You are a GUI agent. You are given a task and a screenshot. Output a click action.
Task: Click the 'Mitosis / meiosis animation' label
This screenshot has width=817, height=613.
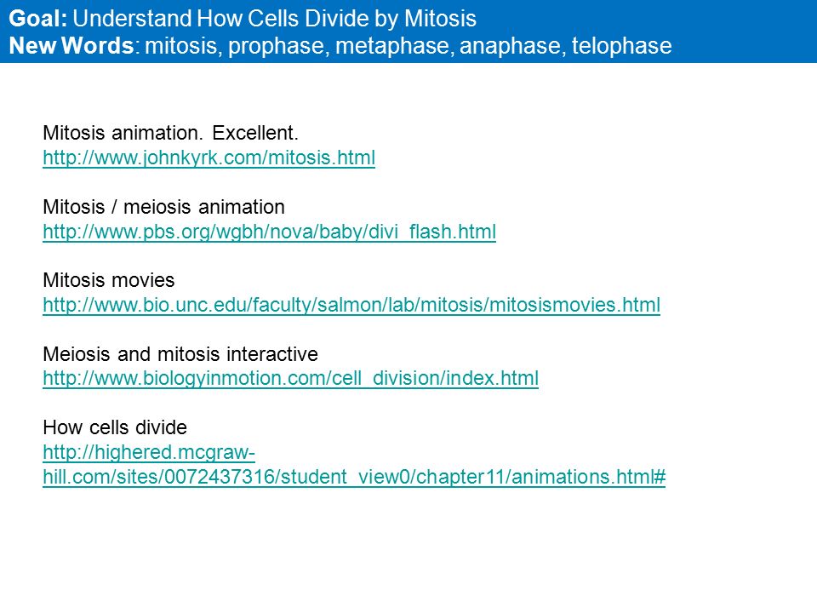click(x=163, y=207)
